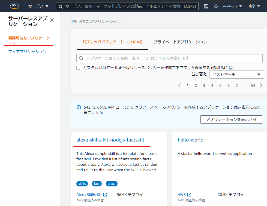
Task: Go to page 3 of results
Action: click(x=204, y=85)
